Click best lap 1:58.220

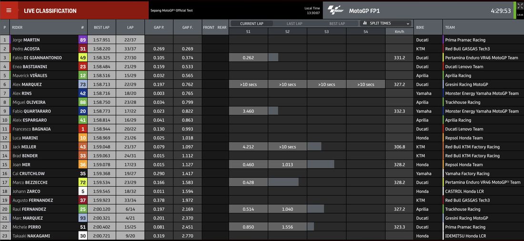tap(101, 49)
